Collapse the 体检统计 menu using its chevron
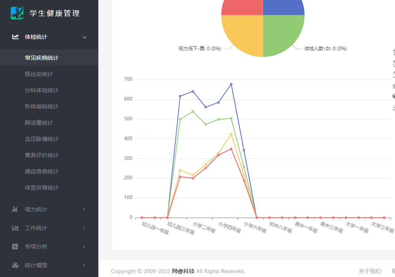This screenshot has height=277, width=395. point(85,37)
